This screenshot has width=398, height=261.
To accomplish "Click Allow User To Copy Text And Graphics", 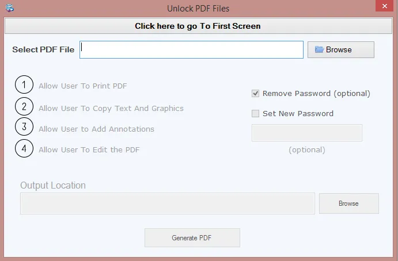I will (x=111, y=109).
